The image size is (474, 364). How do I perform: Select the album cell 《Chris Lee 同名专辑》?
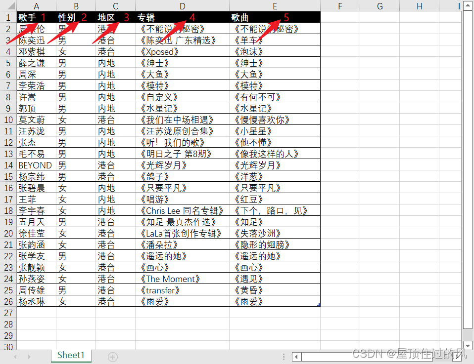click(182, 211)
